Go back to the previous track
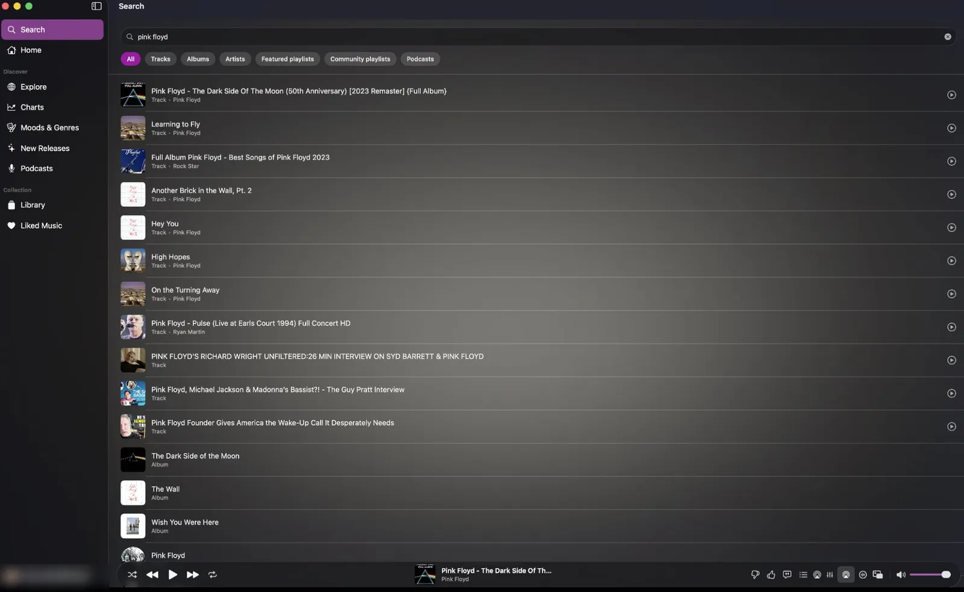This screenshot has width=964, height=592. click(152, 575)
